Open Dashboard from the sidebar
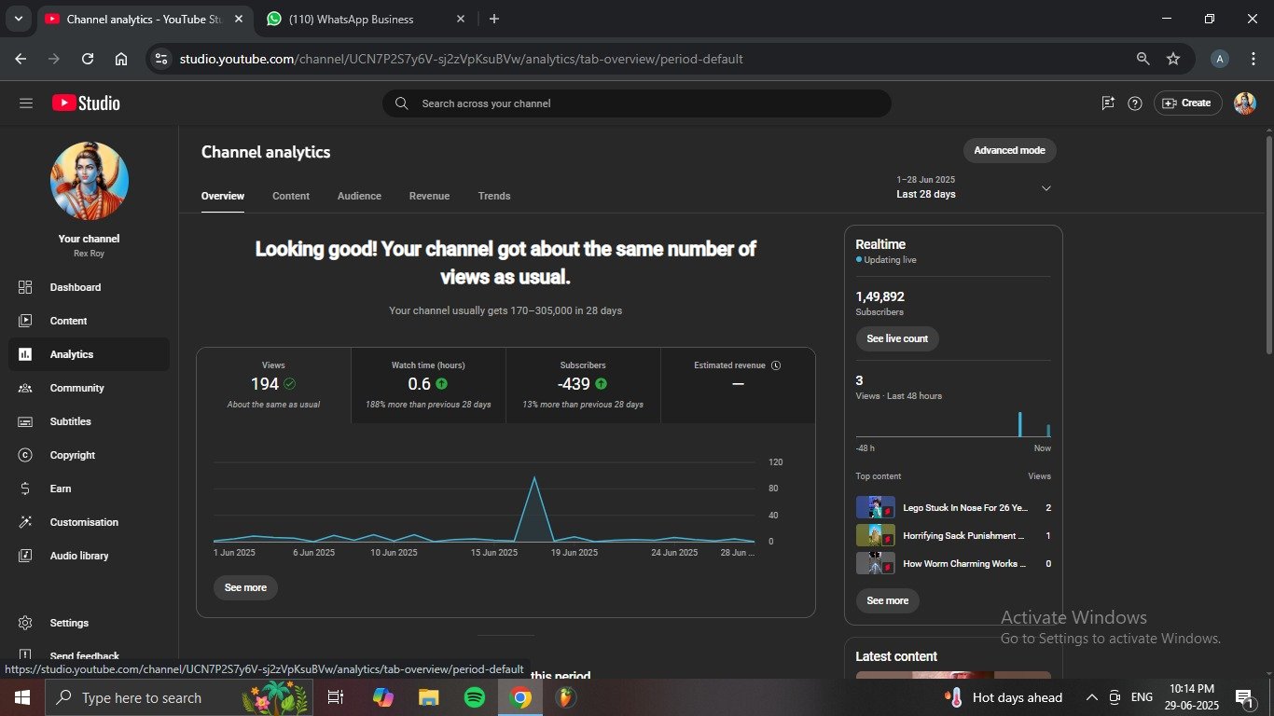Image resolution: width=1274 pixels, height=716 pixels. 90,287
